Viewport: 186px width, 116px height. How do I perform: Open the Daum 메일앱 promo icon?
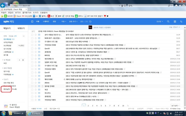tap(6, 106)
